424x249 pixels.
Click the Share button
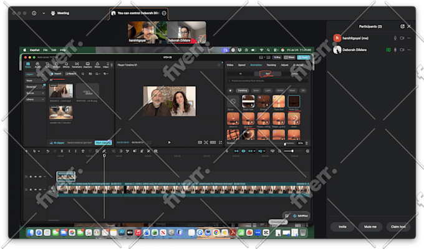(289, 57)
